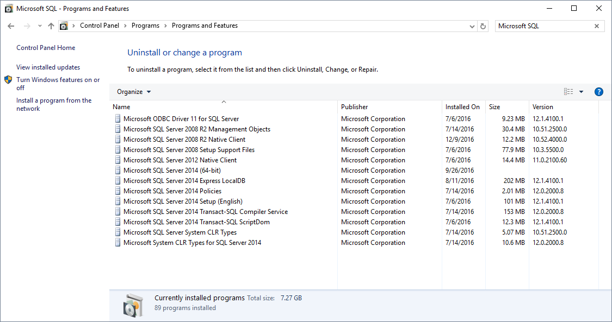Select Microsoft SQL Server 2012 Native Client
612x322 pixels.
tap(180, 160)
